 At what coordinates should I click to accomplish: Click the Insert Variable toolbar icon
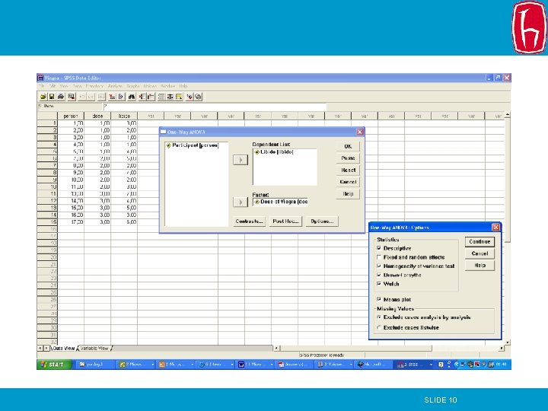pyautogui.click(x=151, y=97)
